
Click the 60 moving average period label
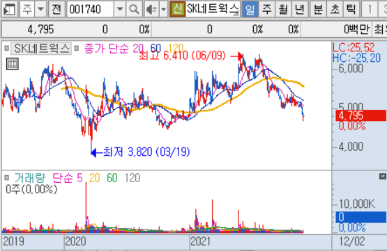pyautogui.click(x=155, y=49)
